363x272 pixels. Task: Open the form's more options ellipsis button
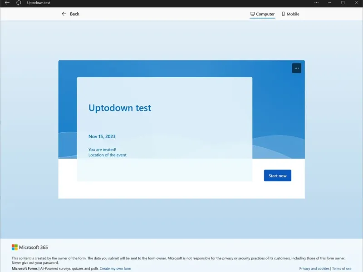tap(297, 68)
